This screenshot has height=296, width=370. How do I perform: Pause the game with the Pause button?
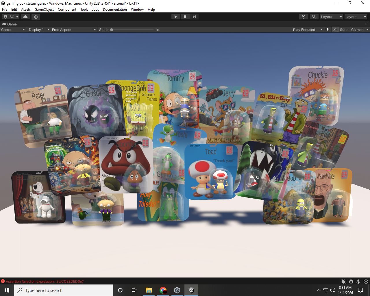[x=185, y=17]
